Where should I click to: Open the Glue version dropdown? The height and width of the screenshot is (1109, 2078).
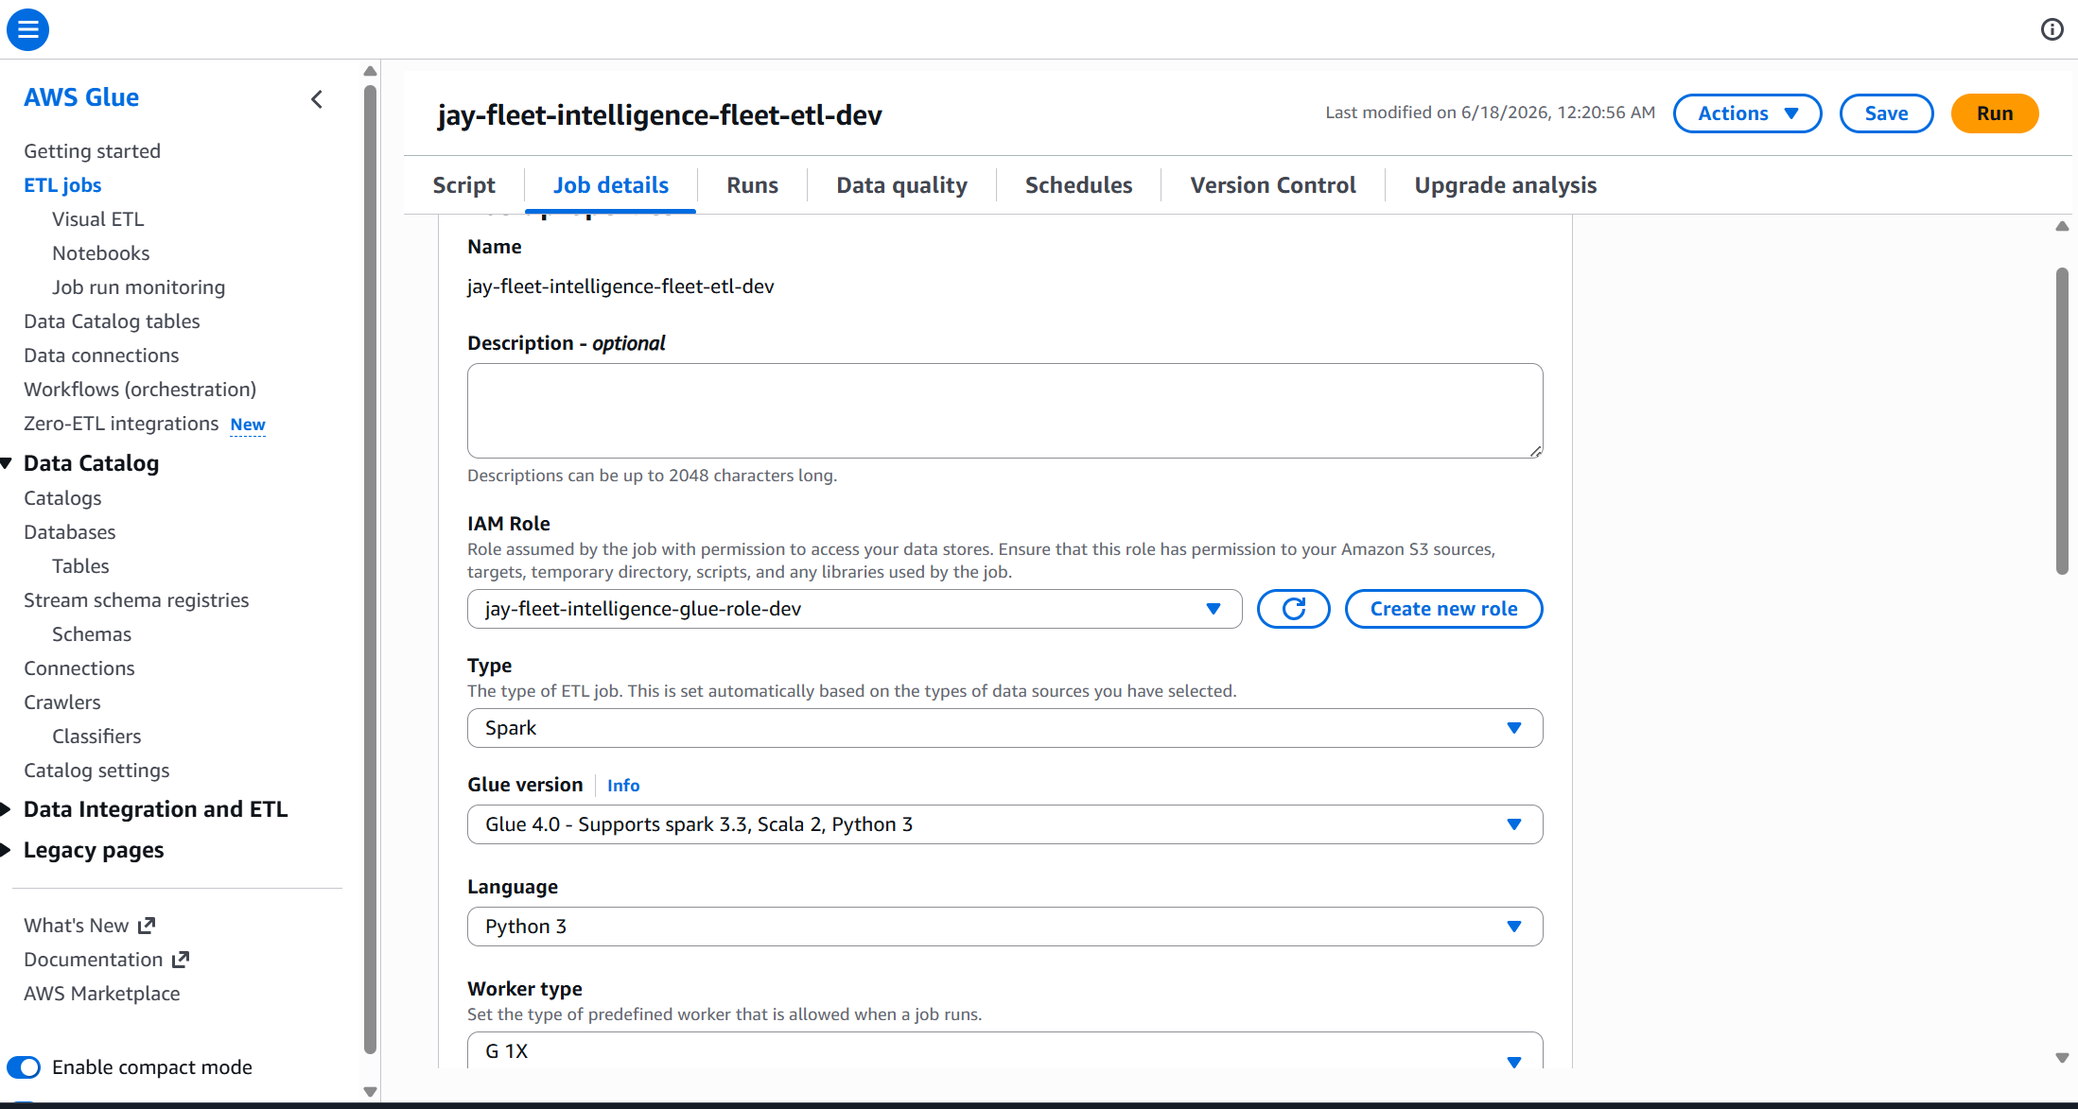[1004, 824]
